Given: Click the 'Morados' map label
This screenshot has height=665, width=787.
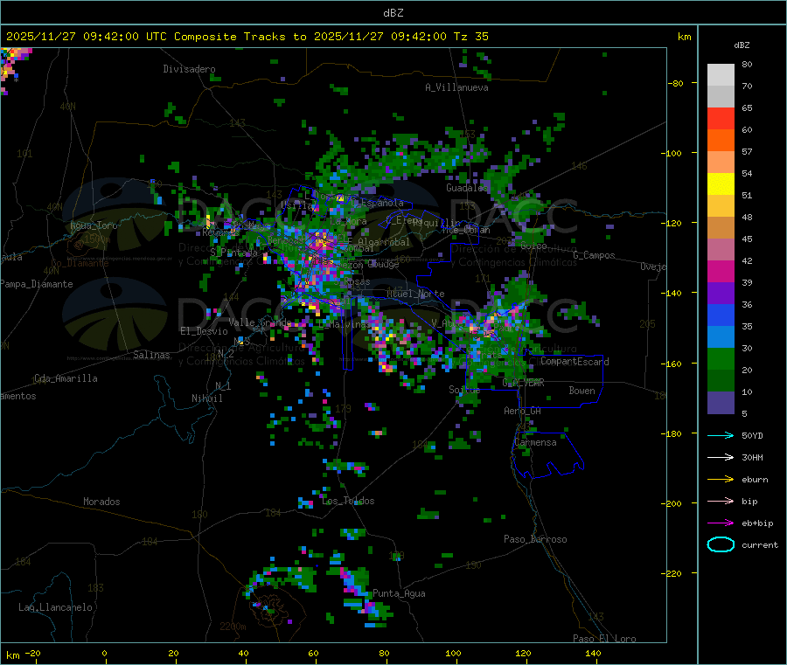Looking at the screenshot, I should click(x=101, y=502).
